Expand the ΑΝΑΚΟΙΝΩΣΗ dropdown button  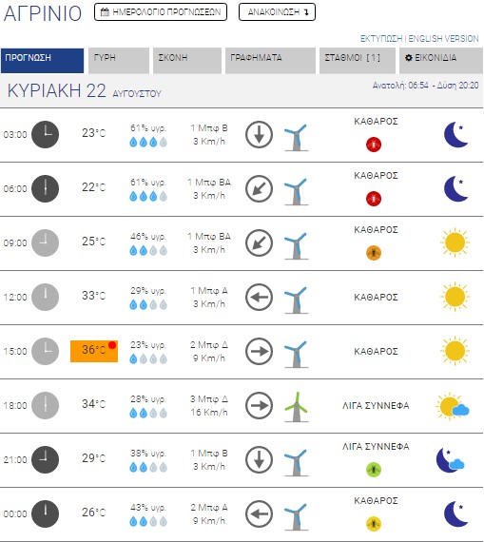click(277, 12)
